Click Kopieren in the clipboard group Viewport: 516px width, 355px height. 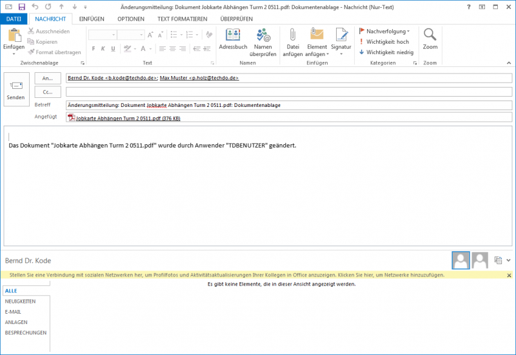pyautogui.click(x=43, y=42)
